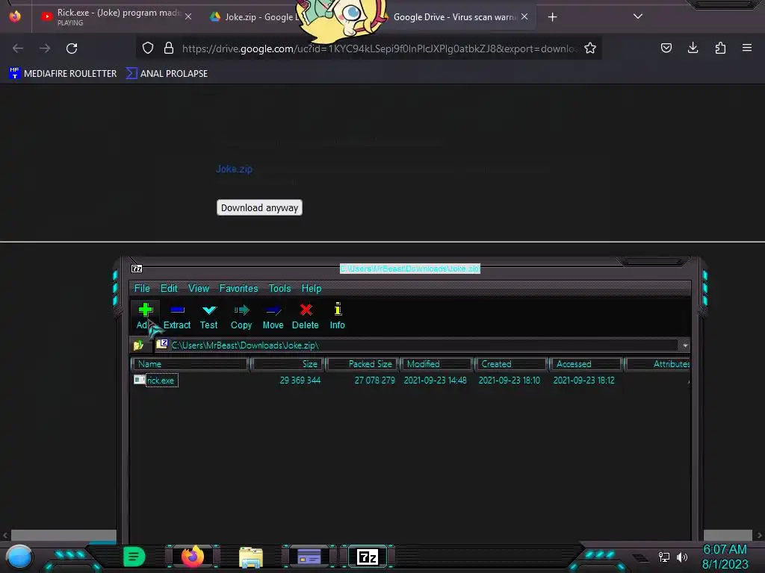Screen dimensions: 765x573
Task: Expand the 7-Zip address path dropdown
Action: click(x=685, y=345)
